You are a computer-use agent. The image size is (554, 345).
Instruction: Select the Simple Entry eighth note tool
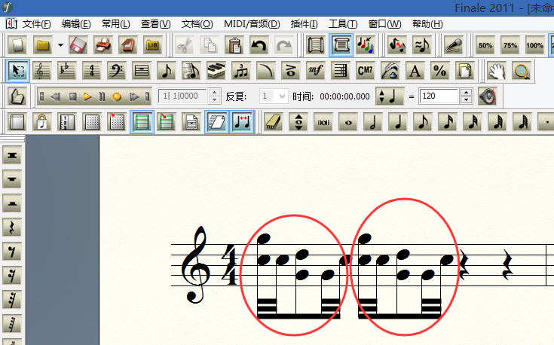166,71
